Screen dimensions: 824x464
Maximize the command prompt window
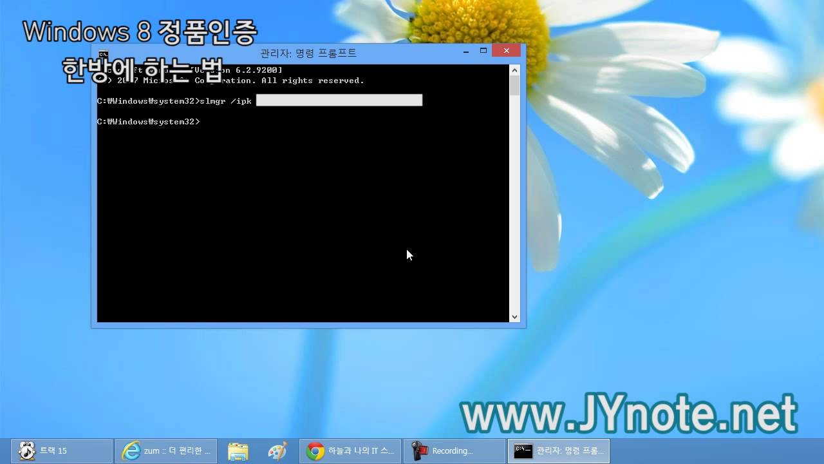point(483,51)
